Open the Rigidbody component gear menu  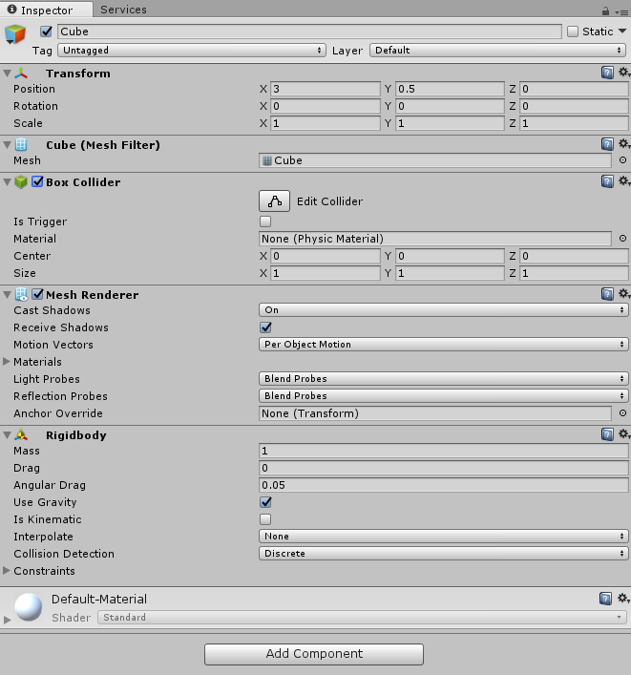pyautogui.click(x=623, y=434)
